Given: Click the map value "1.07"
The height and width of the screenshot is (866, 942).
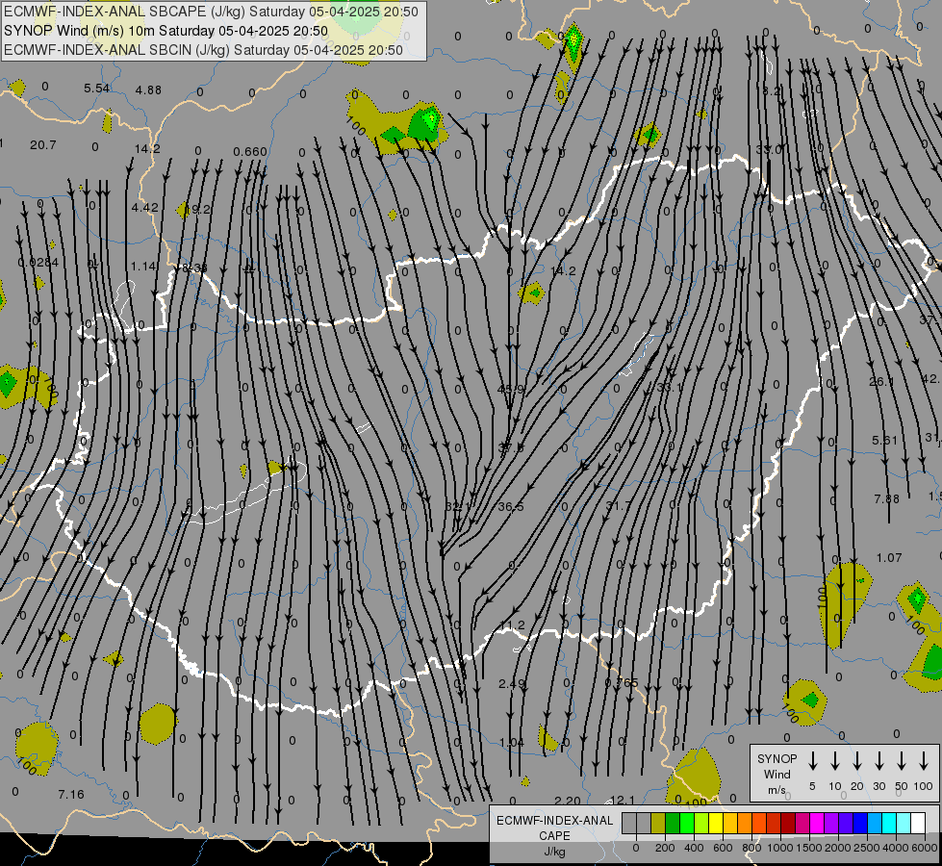Looking at the screenshot, I should 889,558.
